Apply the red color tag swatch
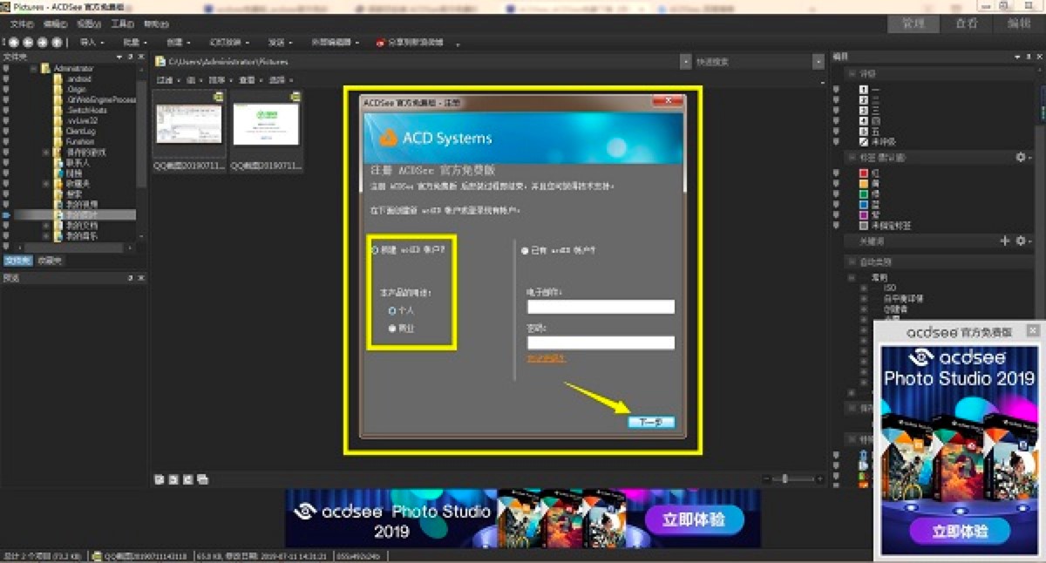Image resolution: width=1046 pixels, height=563 pixels. (x=863, y=173)
